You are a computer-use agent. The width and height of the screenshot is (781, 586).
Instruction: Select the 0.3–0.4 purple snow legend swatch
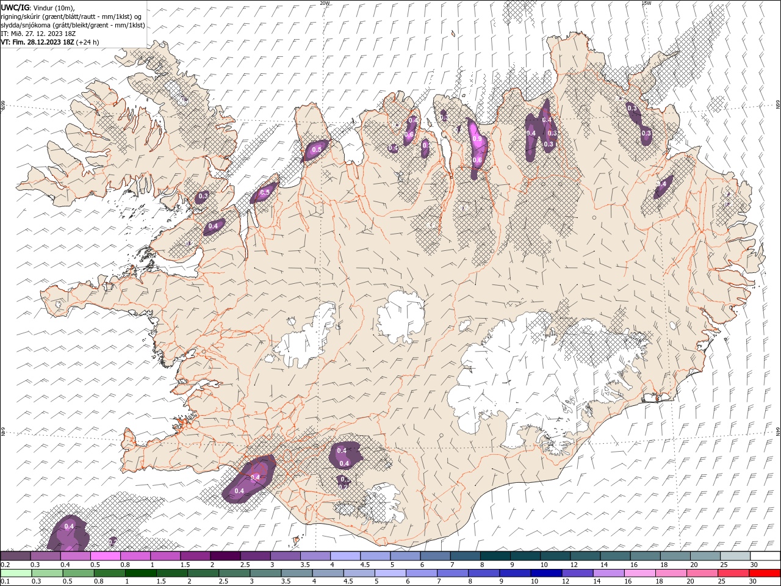(46, 556)
